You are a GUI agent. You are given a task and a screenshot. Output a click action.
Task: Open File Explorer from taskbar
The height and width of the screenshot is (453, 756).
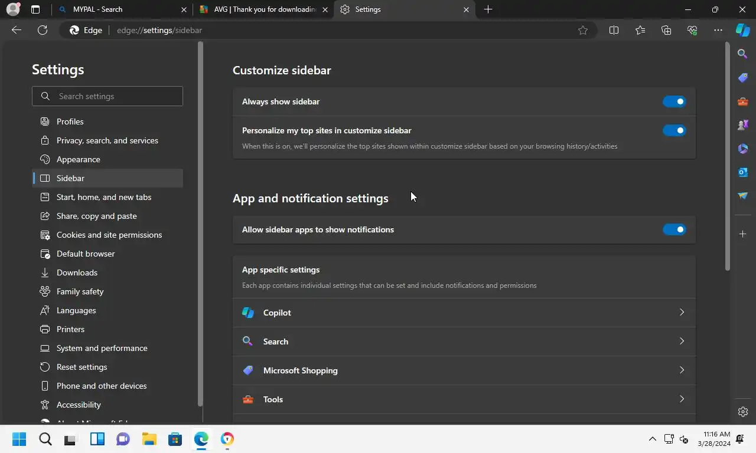(x=149, y=439)
